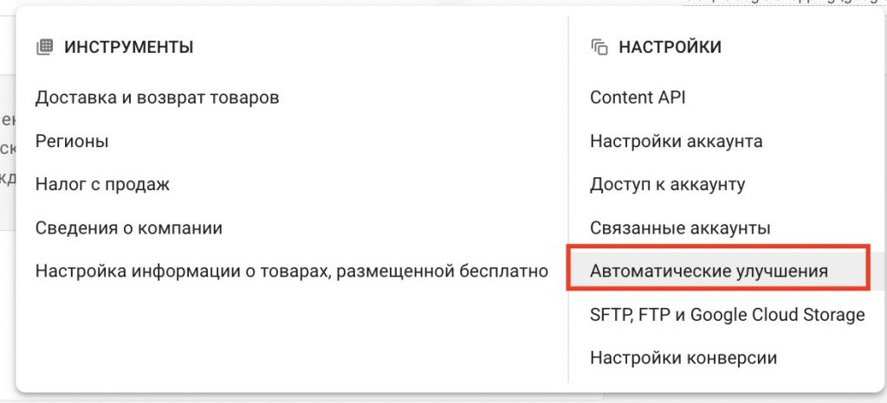This screenshot has width=887, height=403.
Task: Open SFTP, FTP и Google Cloud Storage
Action: (x=728, y=315)
